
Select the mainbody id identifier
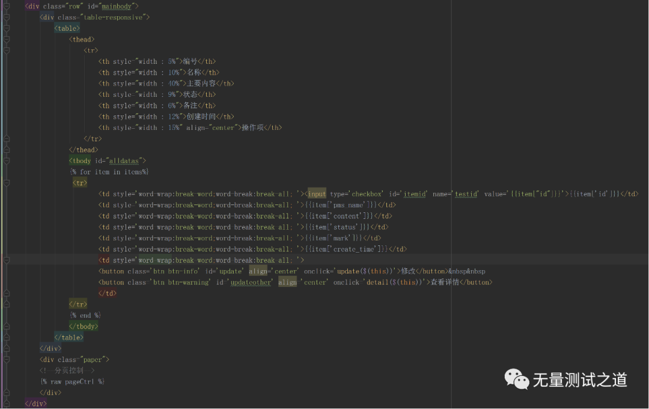[x=116, y=6]
